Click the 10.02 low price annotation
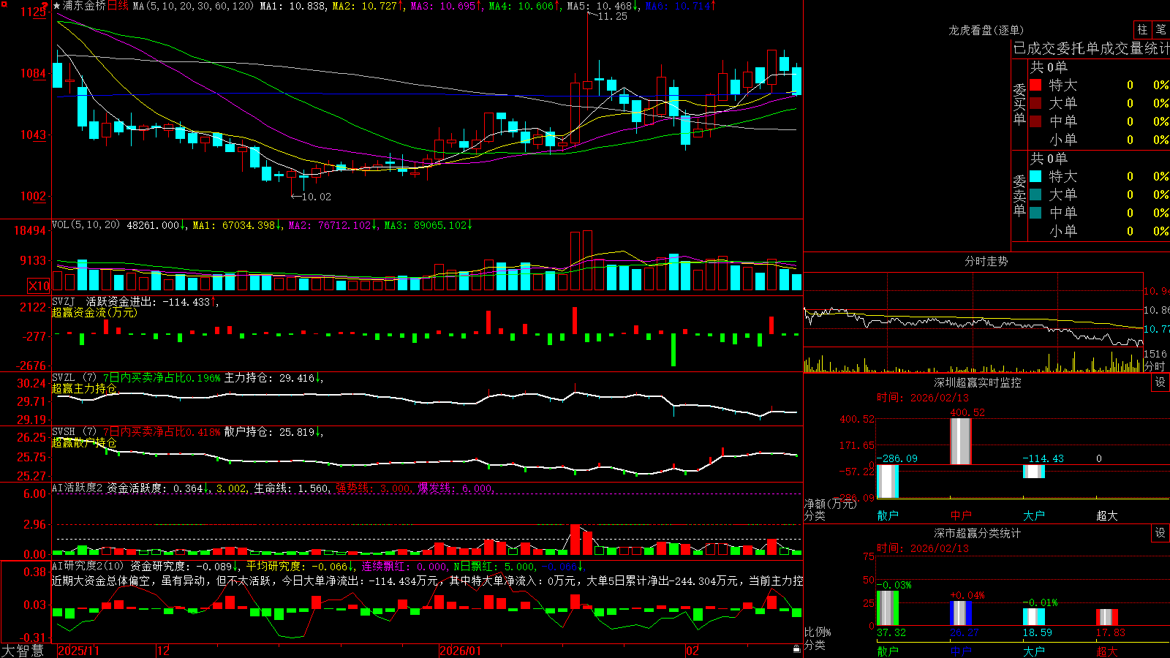This screenshot has width=1170, height=658. coord(316,197)
